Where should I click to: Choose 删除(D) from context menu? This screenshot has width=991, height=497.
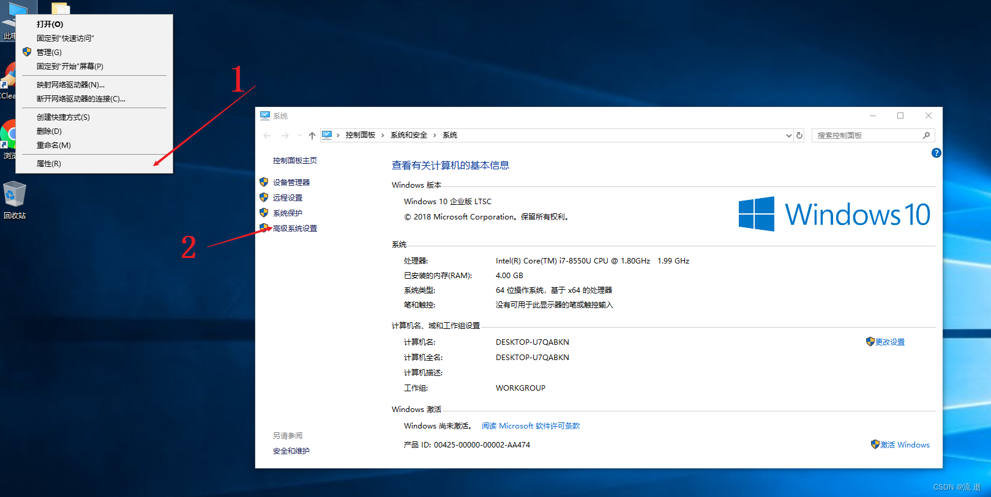pyautogui.click(x=94, y=131)
